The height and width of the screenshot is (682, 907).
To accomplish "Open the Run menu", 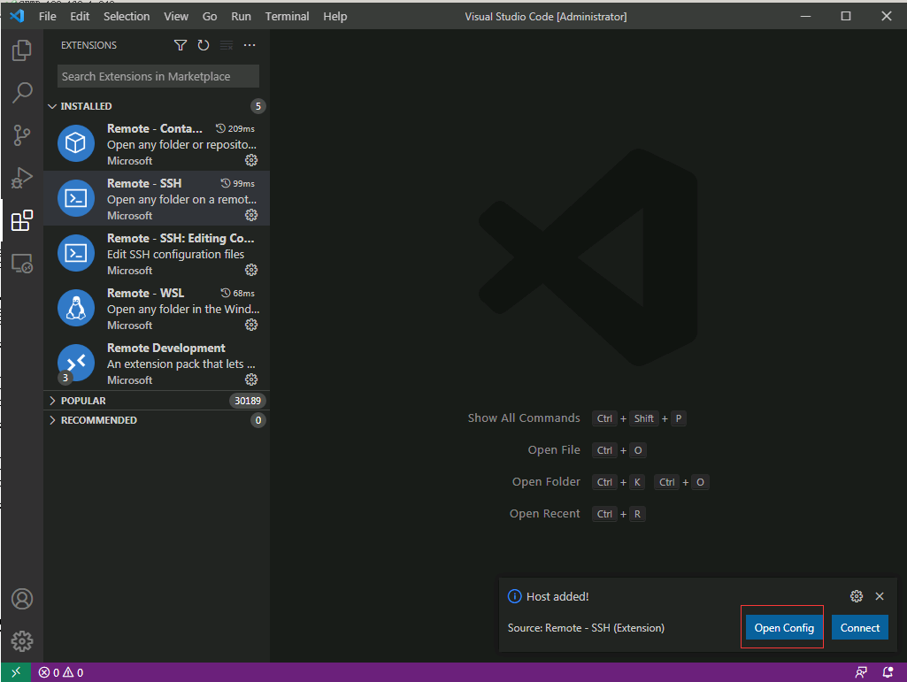I will click(x=241, y=16).
